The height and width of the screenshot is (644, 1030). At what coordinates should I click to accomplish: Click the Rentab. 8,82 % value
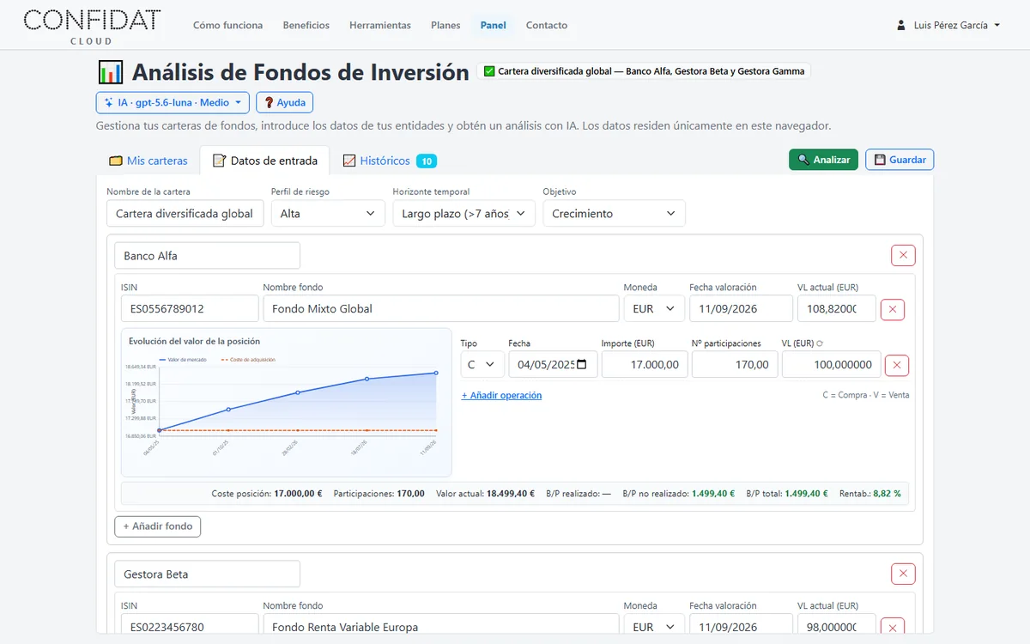(x=887, y=494)
